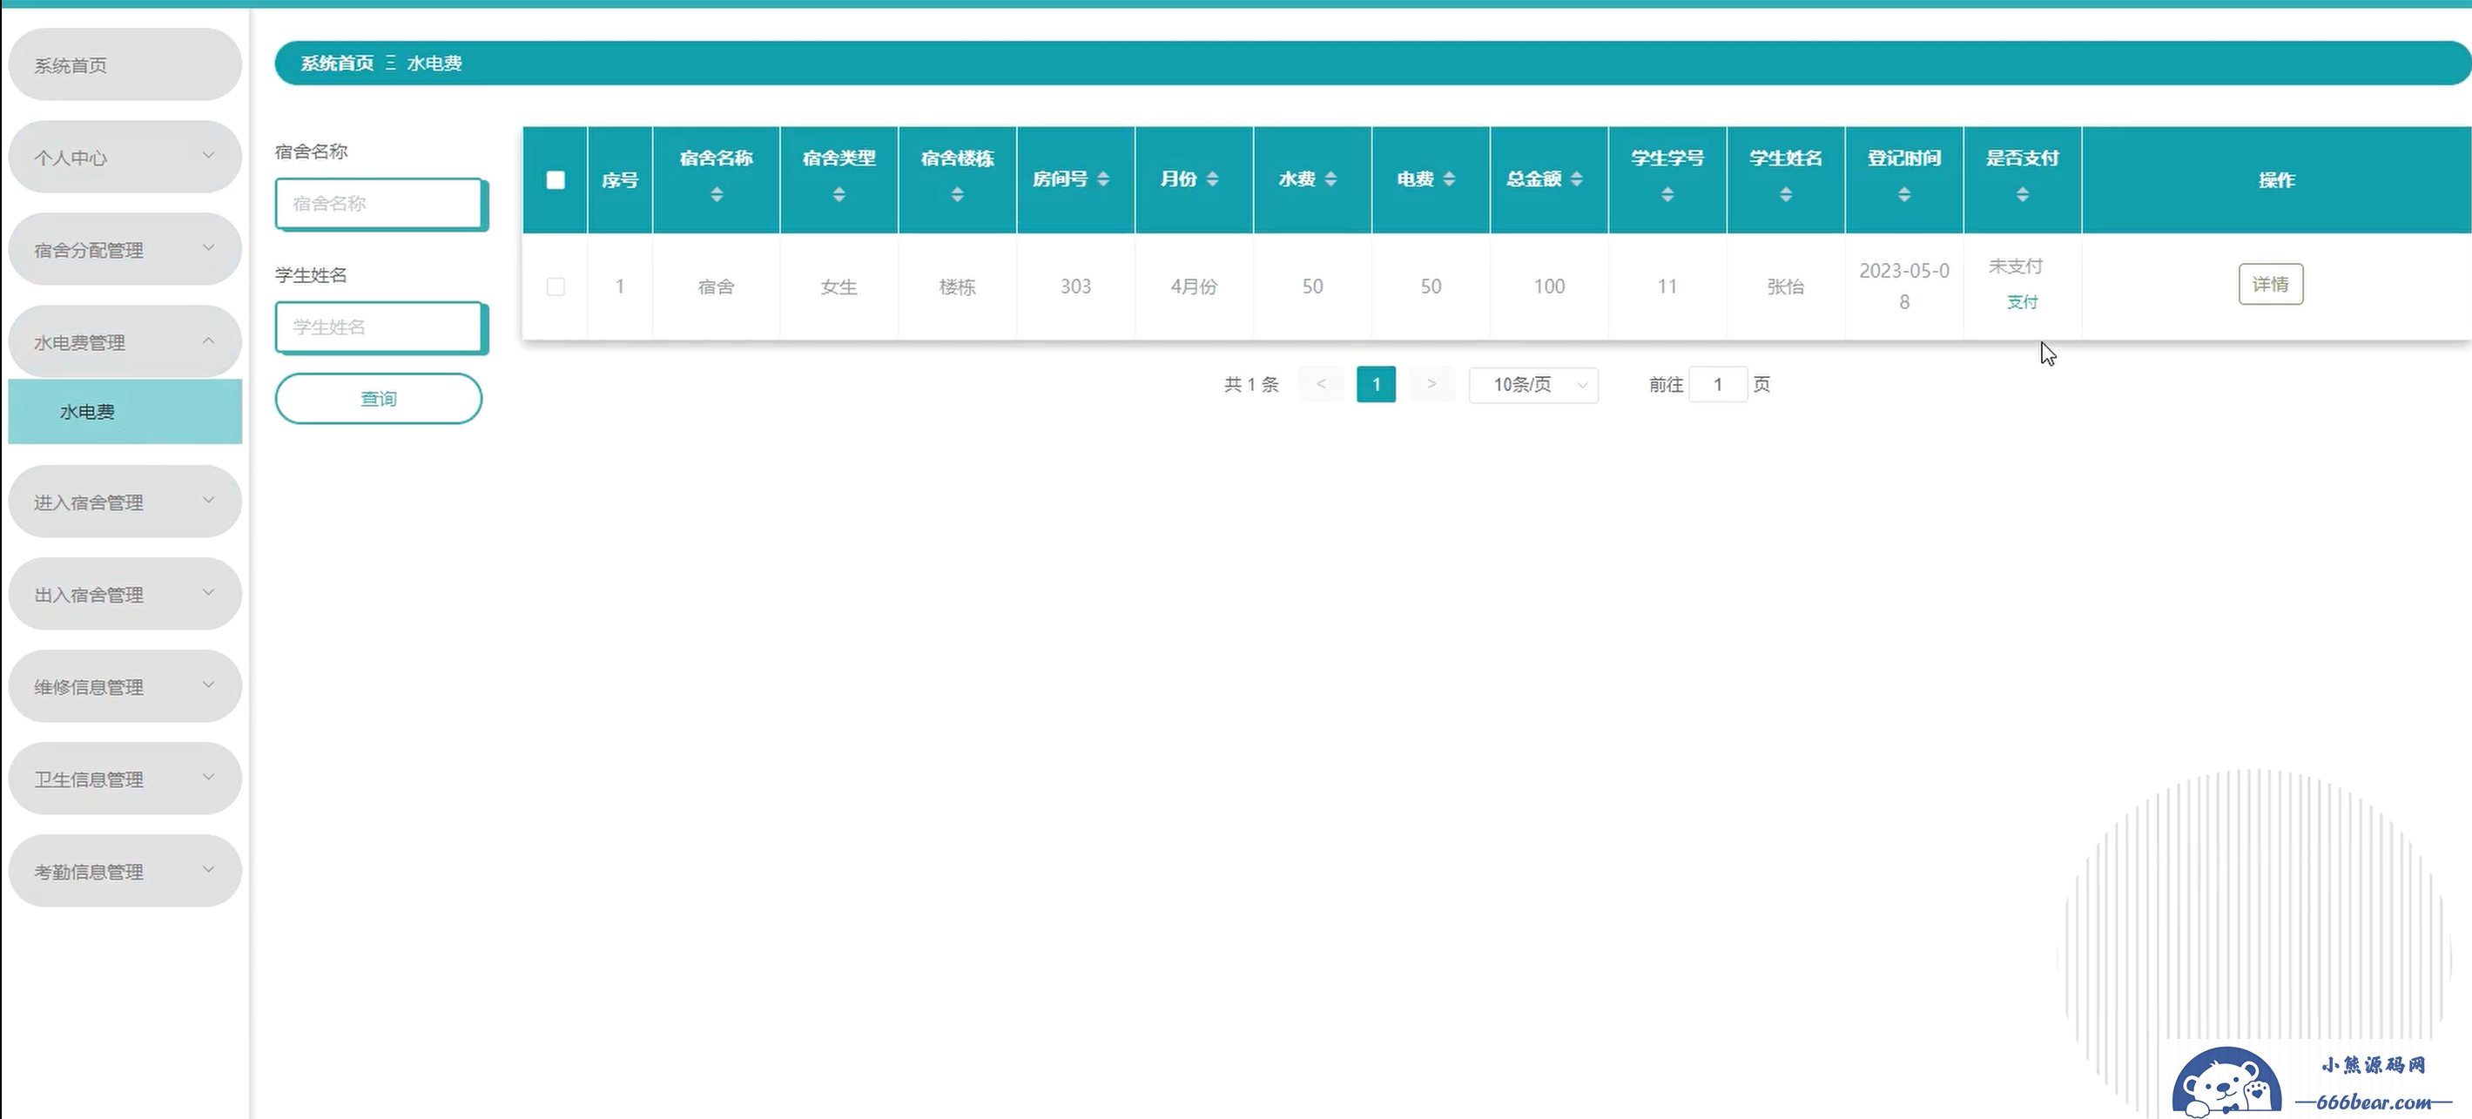Click the 100 total amount cell
The height and width of the screenshot is (1119, 2472).
tap(1549, 286)
